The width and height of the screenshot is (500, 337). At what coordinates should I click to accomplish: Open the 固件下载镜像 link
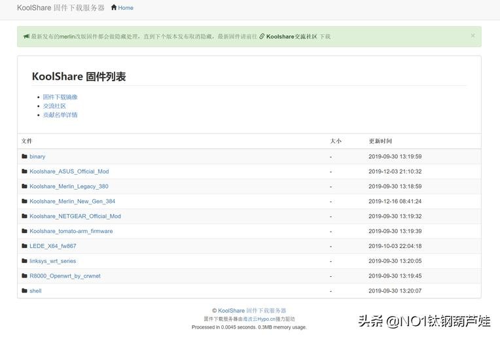[60, 97]
